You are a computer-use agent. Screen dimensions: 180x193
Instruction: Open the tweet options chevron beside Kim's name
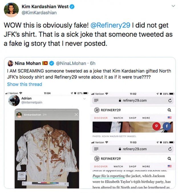(172, 6)
